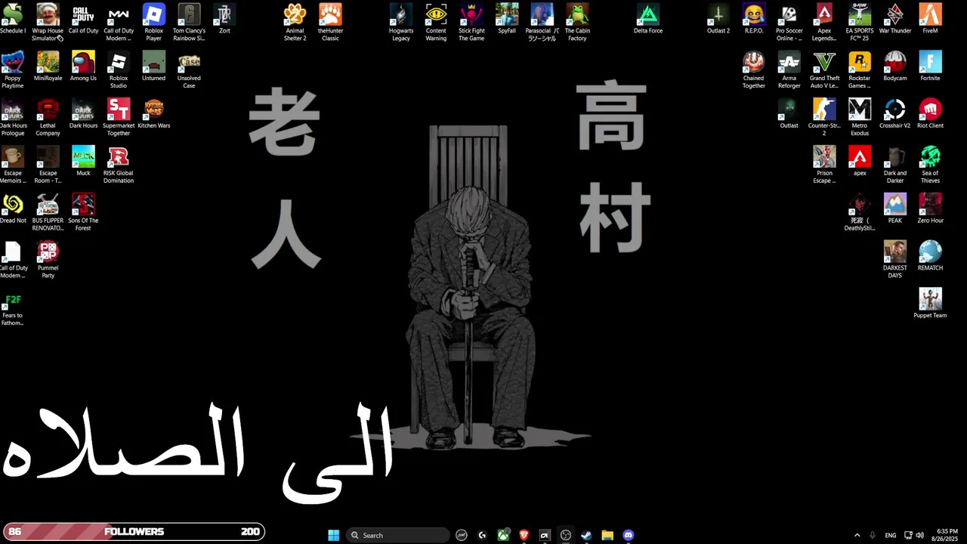Open the Riot Client shortcut
Screen dimensions: 967x544
[x=930, y=113]
